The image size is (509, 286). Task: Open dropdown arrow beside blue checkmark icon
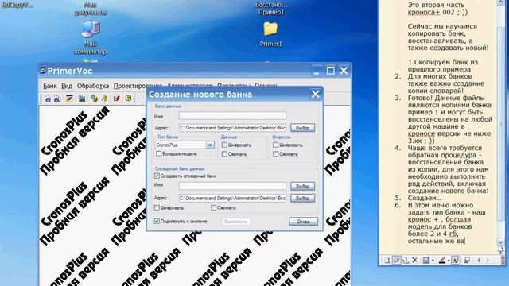point(433,261)
